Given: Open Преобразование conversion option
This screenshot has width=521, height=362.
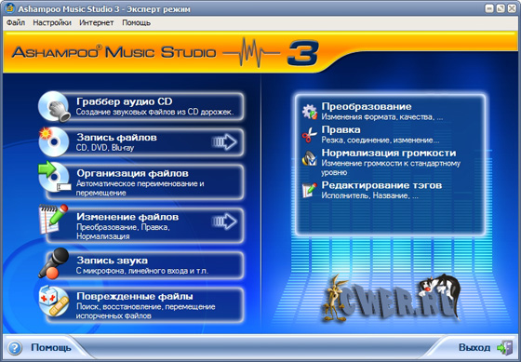Looking at the screenshot, I should [x=367, y=106].
